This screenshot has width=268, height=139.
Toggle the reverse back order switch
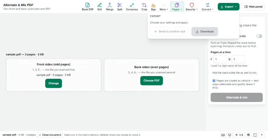pyautogui.click(x=259, y=36)
